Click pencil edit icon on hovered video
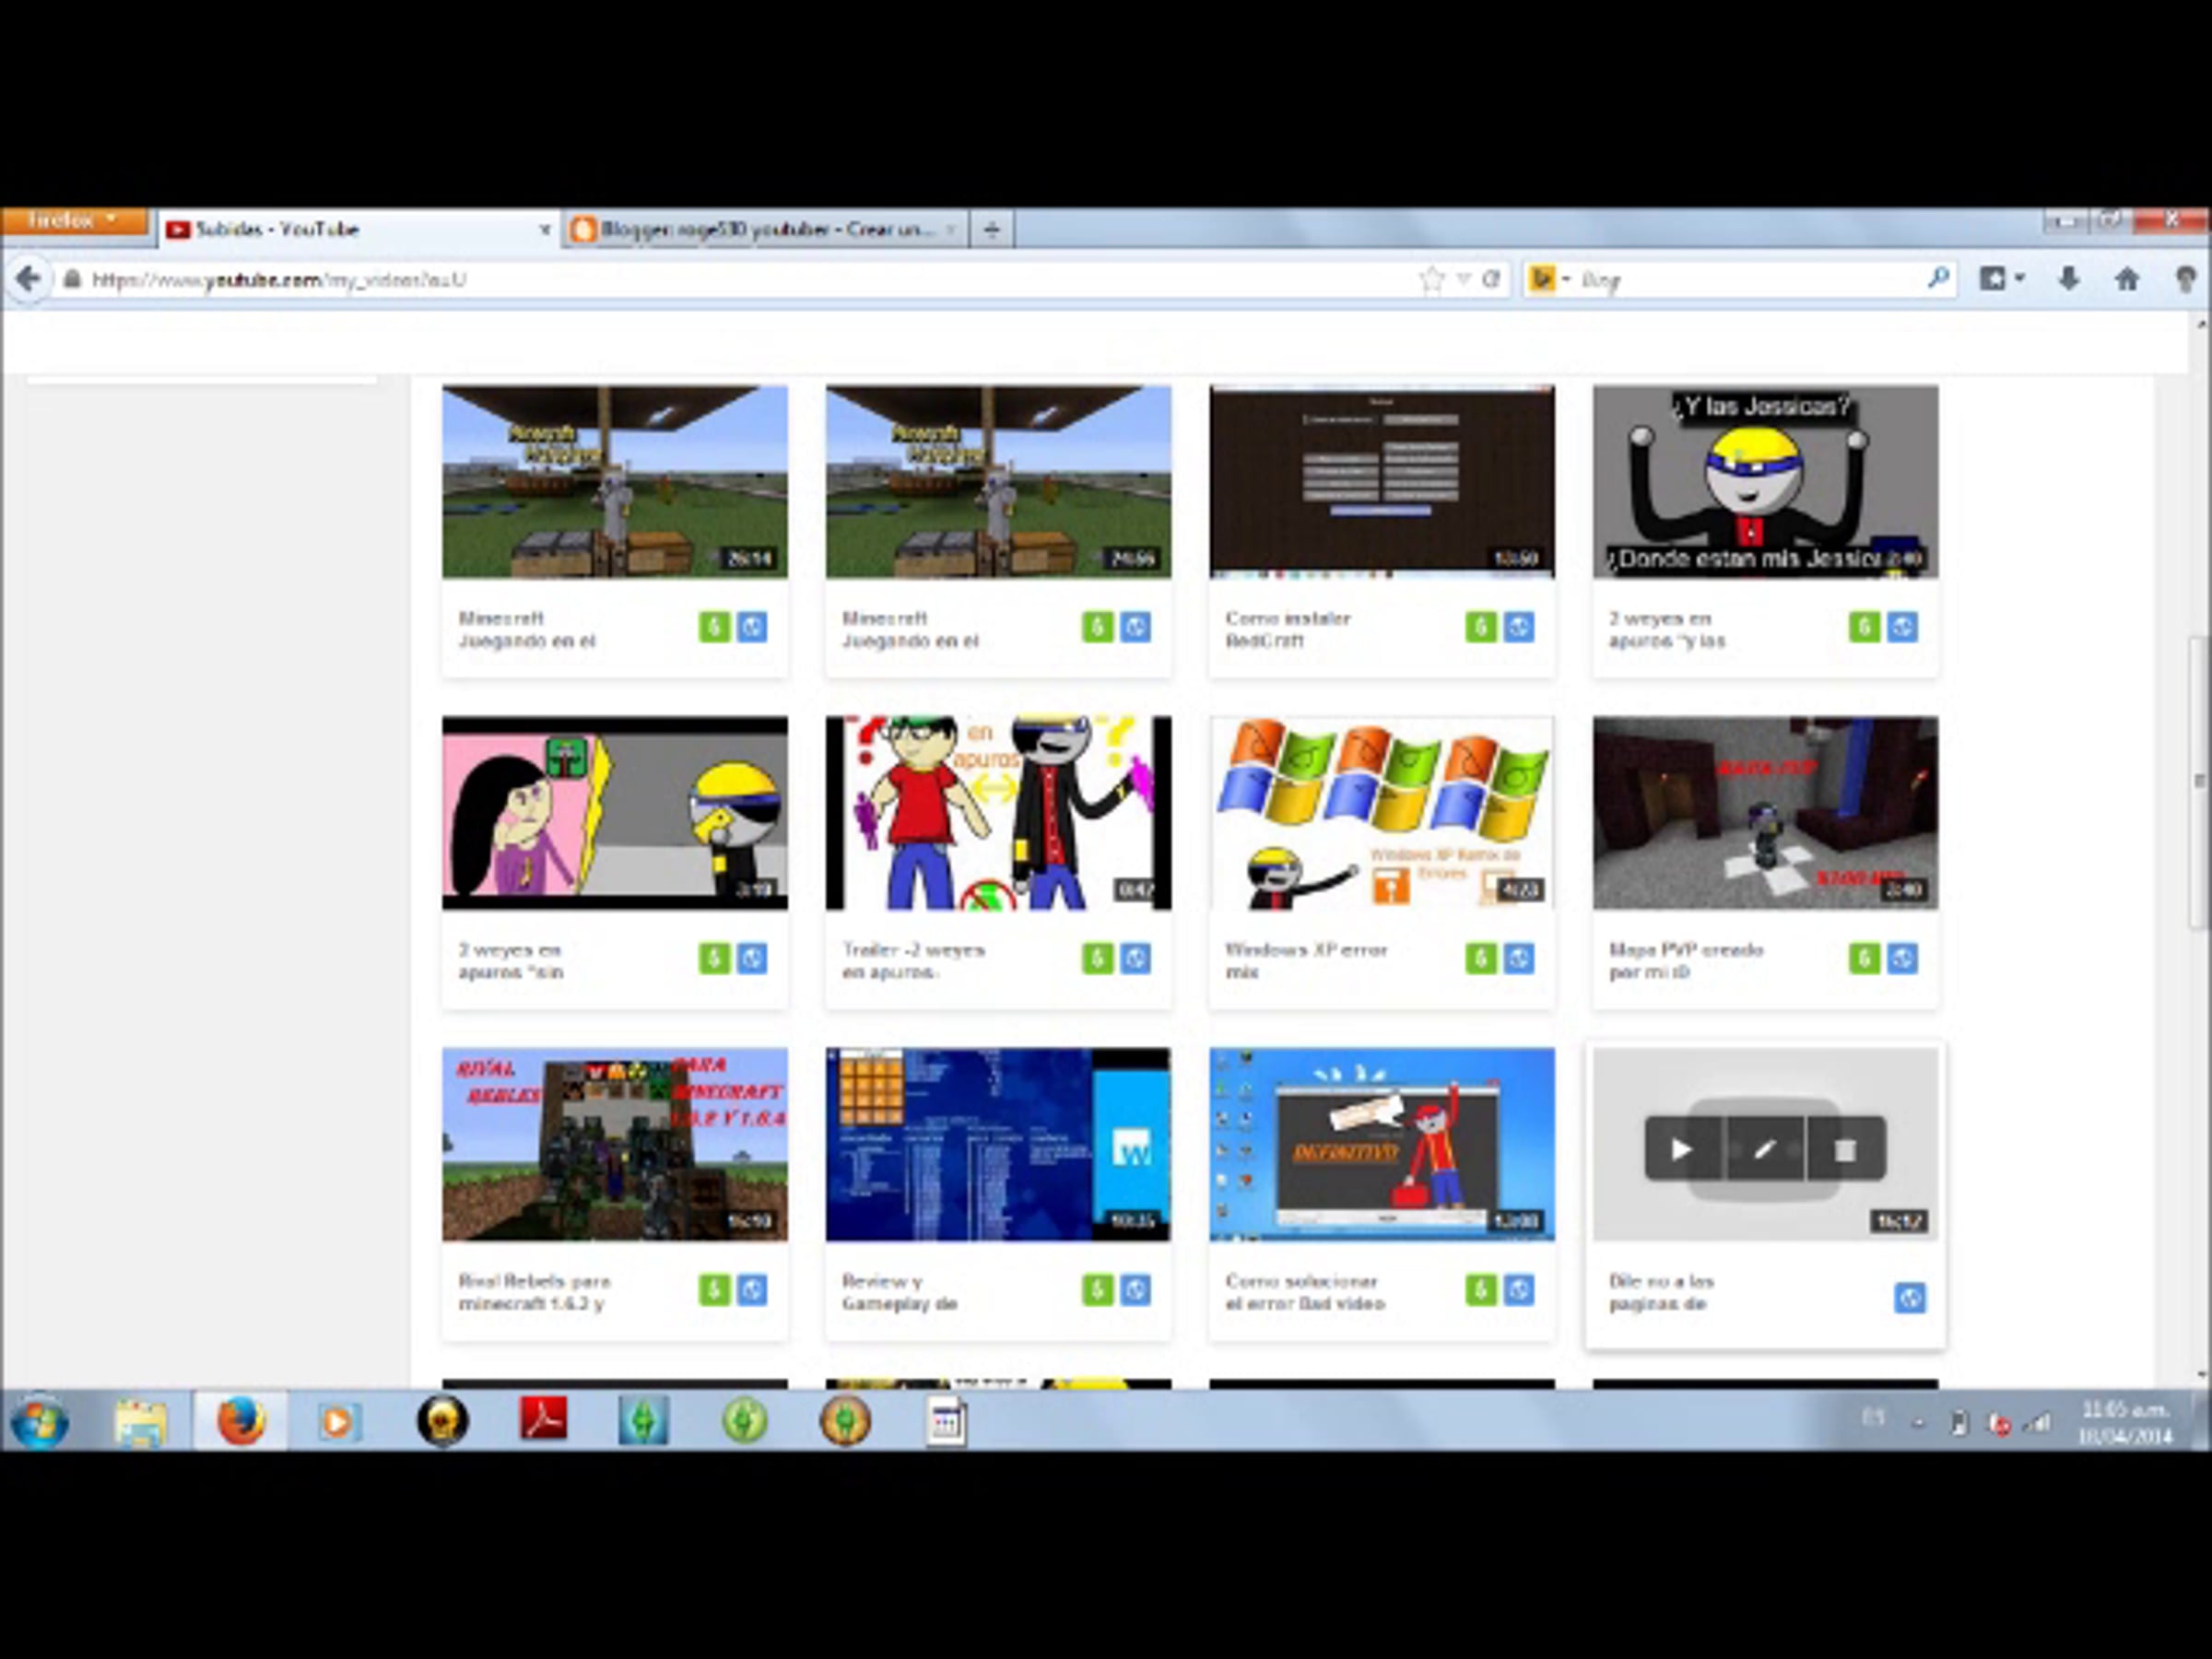 tap(1764, 1149)
